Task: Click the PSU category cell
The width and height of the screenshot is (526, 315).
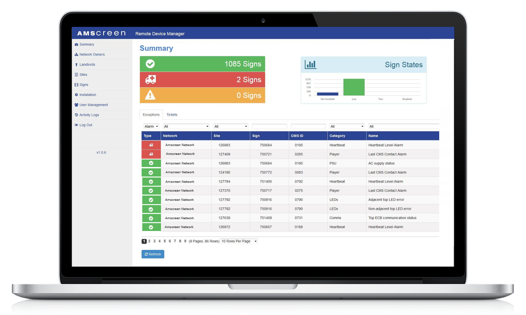Action: point(347,163)
